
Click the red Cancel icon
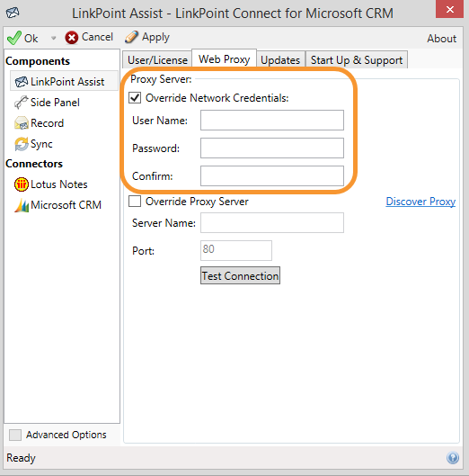pyautogui.click(x=72, y=38)
